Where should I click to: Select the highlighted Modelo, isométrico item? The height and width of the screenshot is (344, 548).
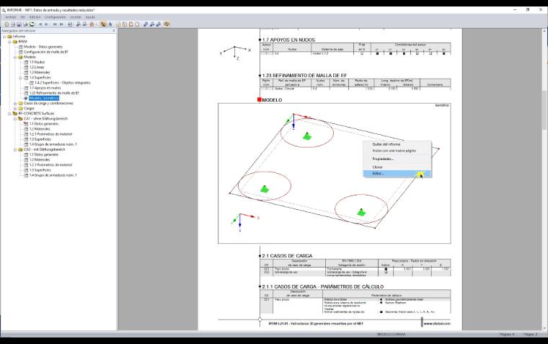pos(44,98)
